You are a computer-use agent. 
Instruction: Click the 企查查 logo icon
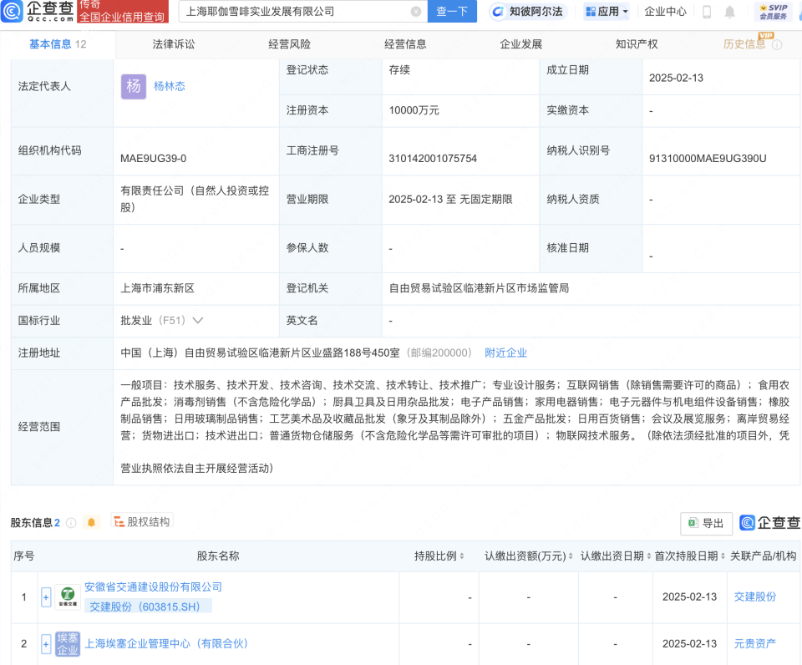coord(12,11)
